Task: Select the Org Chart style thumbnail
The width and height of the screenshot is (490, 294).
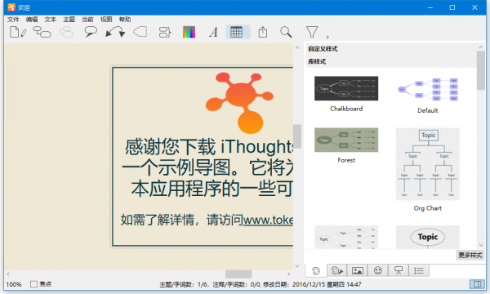Action: pyautogui.click(x=427, y=163)
